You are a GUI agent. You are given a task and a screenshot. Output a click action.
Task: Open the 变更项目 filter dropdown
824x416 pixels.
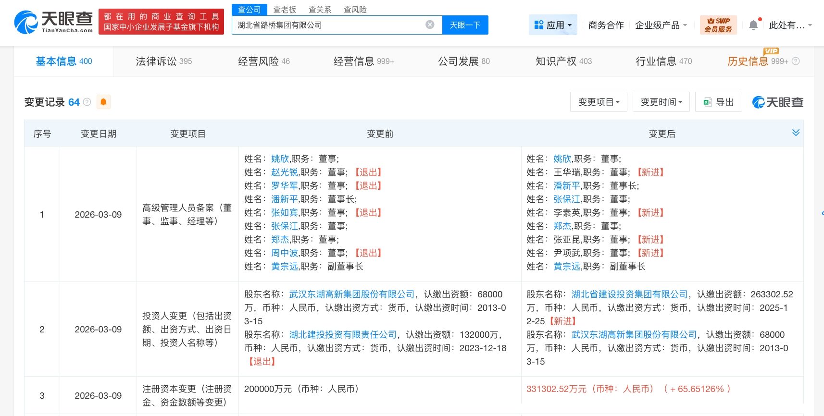tap(599, 102)
